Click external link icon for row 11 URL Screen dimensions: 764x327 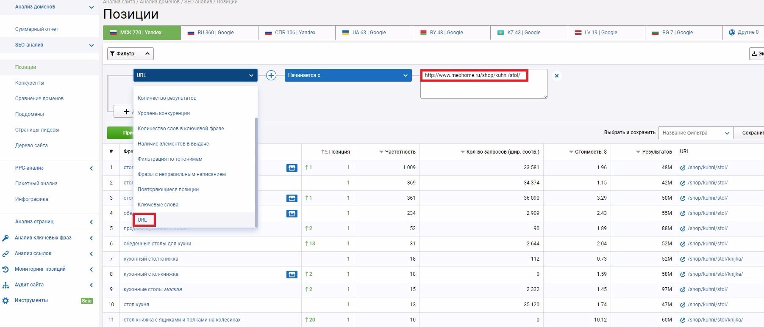coord(683,320)
